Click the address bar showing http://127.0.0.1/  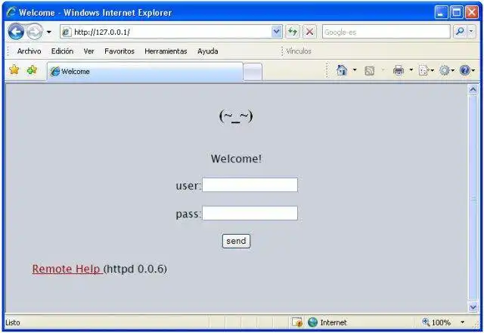(x=166, y=32)
